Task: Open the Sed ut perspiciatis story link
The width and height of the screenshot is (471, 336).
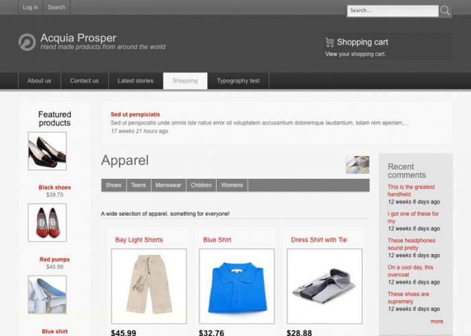Action: [x=135, y=114]
